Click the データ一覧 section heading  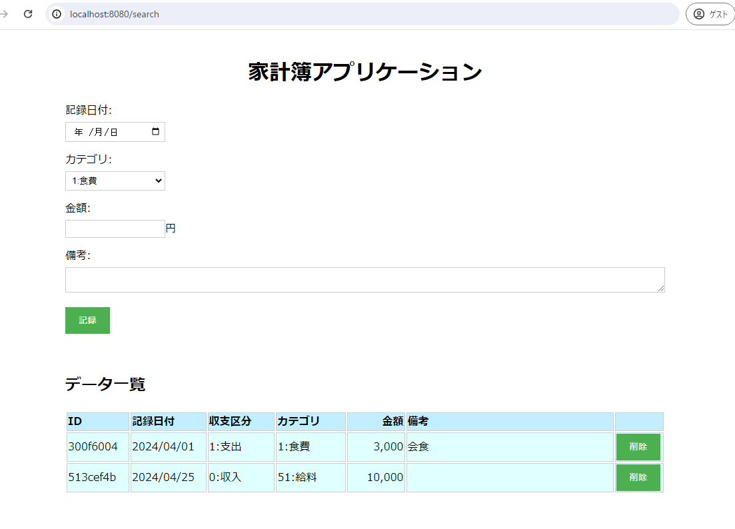(x=106, y=384)
